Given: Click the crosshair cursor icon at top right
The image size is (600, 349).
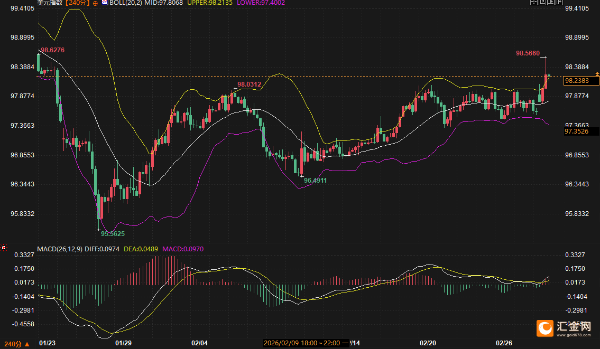Looking at the screenshot, I should coord(534,3).
